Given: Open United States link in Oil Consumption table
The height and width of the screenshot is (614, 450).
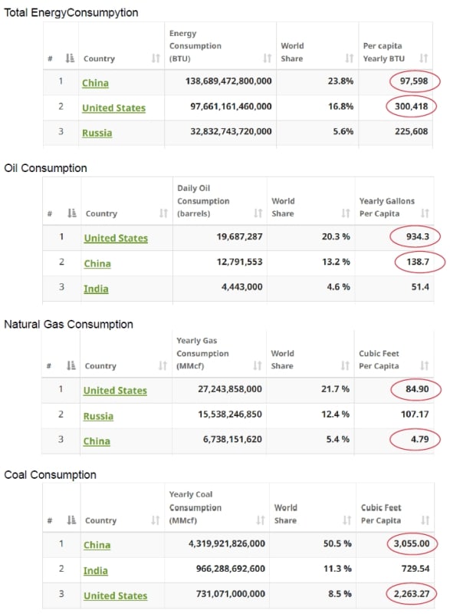Looking at the screenshot, I should click(116, 238).
